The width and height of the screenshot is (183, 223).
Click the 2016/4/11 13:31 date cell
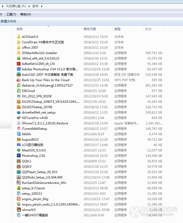point(96,113)
